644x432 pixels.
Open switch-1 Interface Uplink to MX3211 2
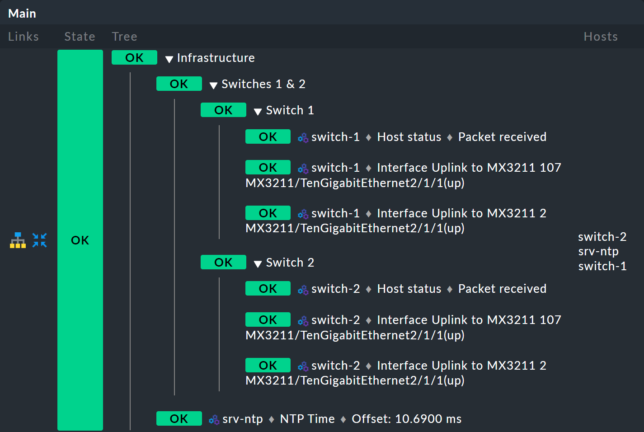point(461,213)
